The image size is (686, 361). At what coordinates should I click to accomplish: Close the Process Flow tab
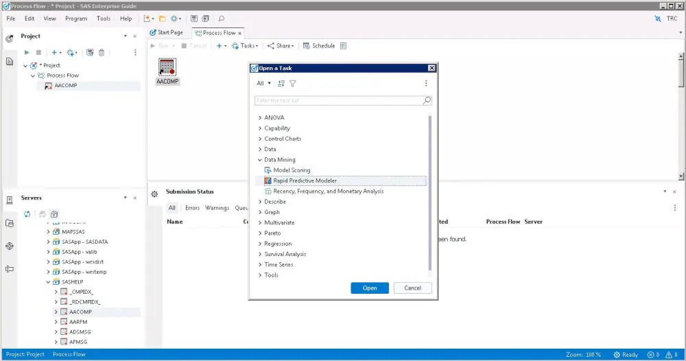coord(239,33)
